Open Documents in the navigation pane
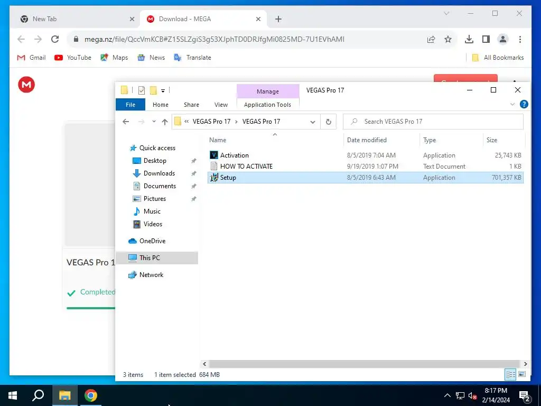Screen dimensions: 541x406 [160, 186]
